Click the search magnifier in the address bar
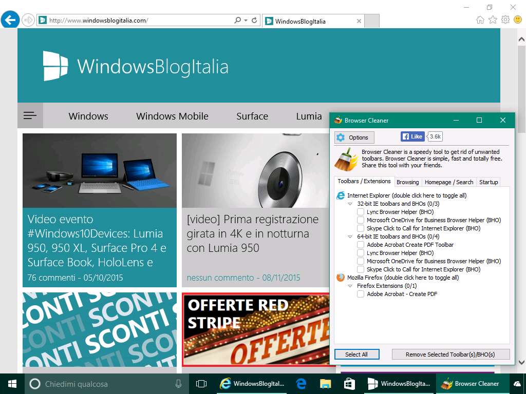The image size is (526, 394). click(x=237, y=20)
